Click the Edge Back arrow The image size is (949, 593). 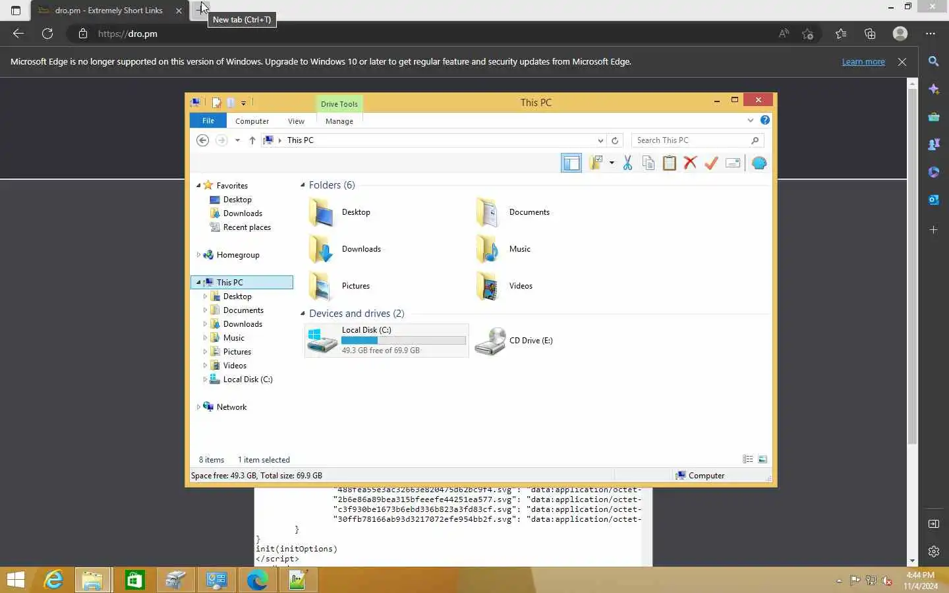18,34
